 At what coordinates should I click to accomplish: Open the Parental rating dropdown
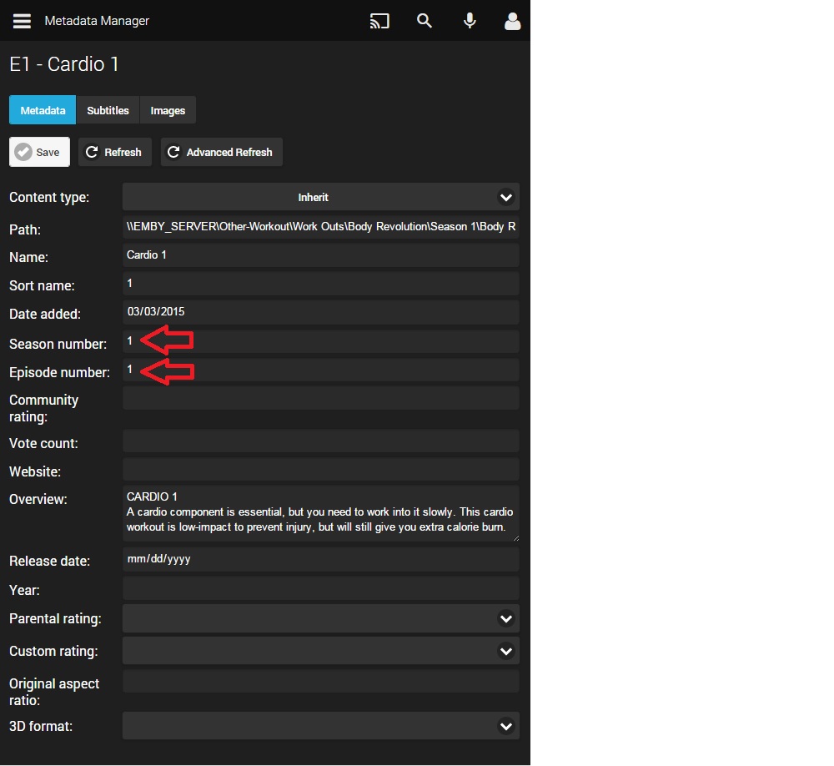pos(320,618)
